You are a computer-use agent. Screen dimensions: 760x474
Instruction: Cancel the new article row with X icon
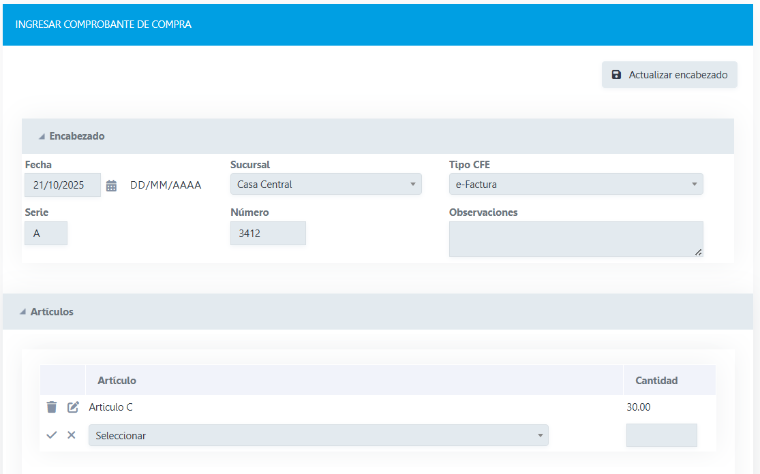(x=72, y=435)
